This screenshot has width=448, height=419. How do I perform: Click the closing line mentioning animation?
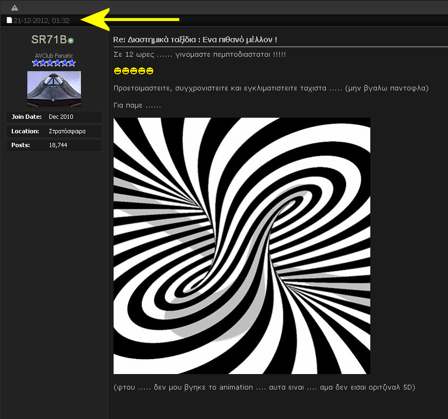click(x=264, y=387)
